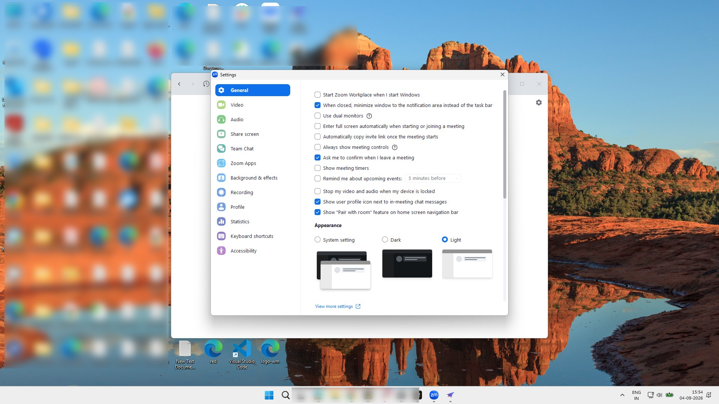Open Windows taskbar Search
The image size is (719, 404).
pos(285,395)
